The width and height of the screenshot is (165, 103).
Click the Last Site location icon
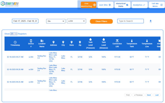110,5
